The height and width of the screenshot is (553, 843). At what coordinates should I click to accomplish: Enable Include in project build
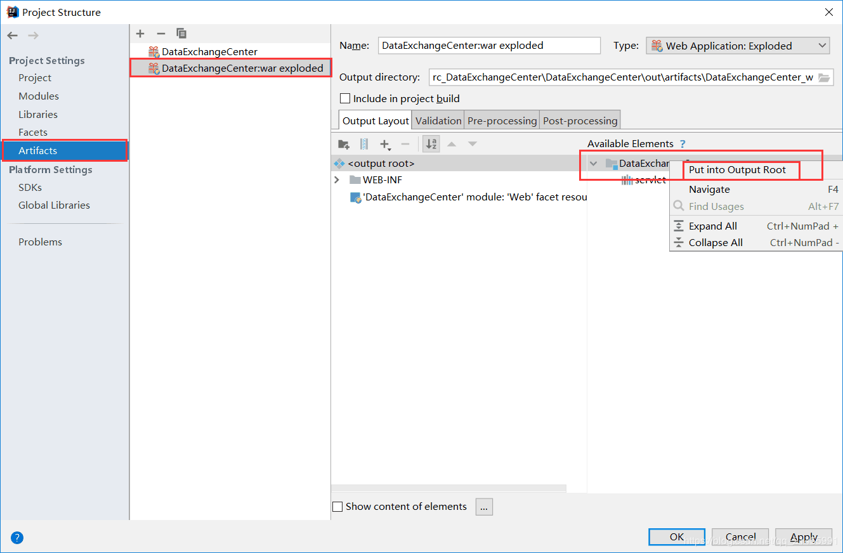[345, 98]
